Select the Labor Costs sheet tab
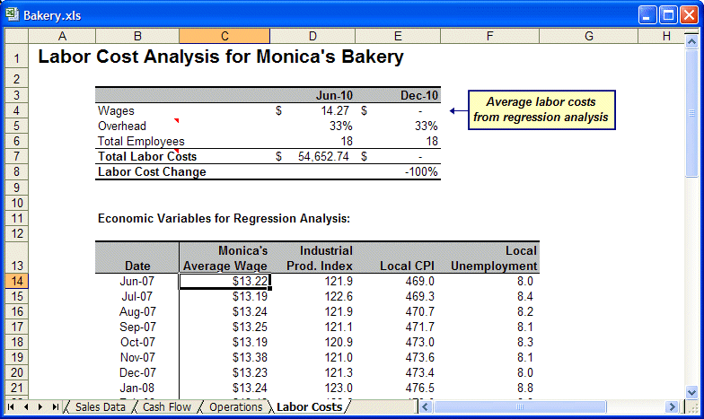Screen dimensions: 704x419 click(x=309, y=407)
